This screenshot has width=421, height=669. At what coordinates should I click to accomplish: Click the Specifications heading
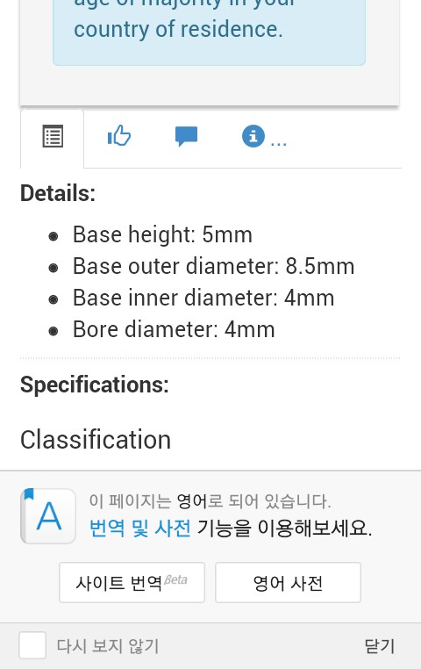(95, 385)
